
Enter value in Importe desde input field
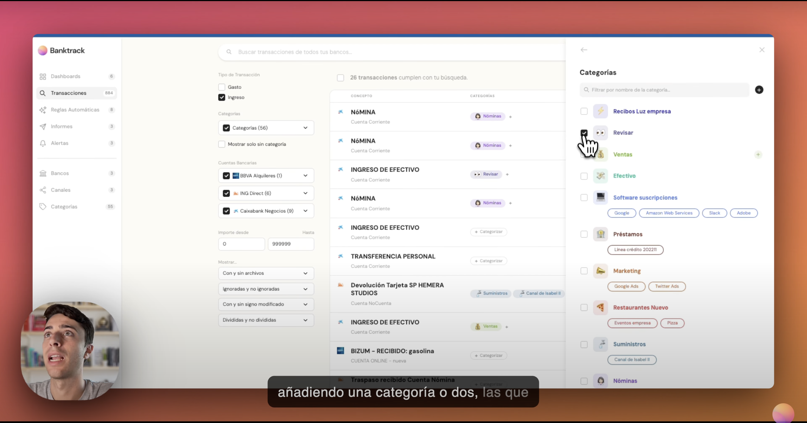pos(241,244)
